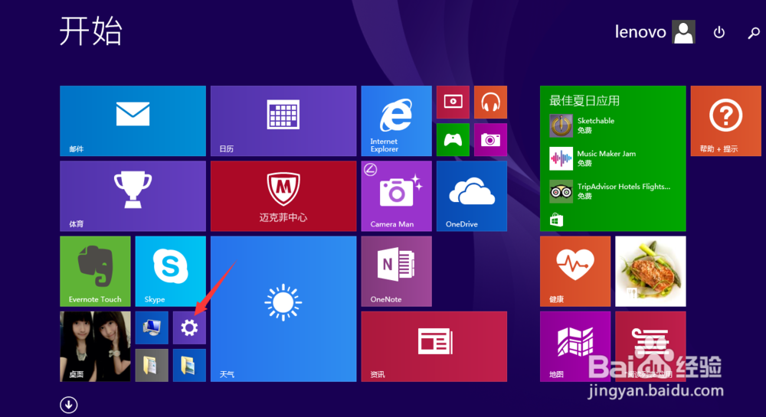766x417 pixels.
Task: Open McAfee Center (迈克菲中心) tile
Action: (283, 196)
